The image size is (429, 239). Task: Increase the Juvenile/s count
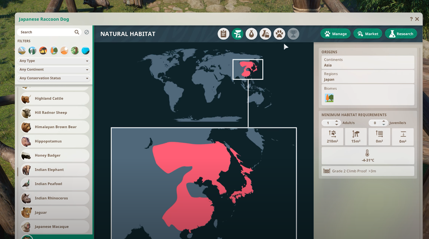click(x=384, y=121)
